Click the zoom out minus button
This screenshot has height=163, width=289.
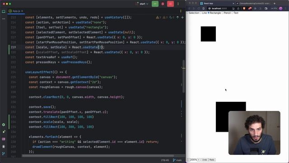tap(189, 160)
